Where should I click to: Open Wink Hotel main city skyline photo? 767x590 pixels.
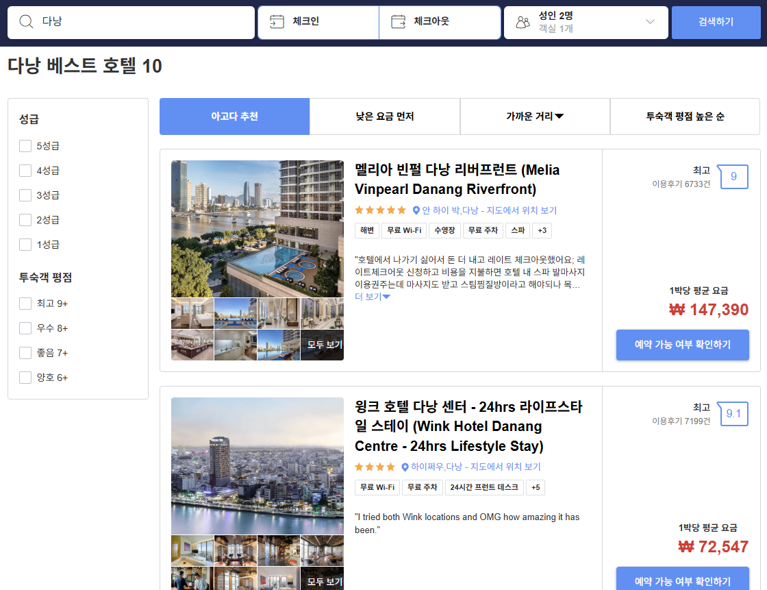tap(257, 466)
